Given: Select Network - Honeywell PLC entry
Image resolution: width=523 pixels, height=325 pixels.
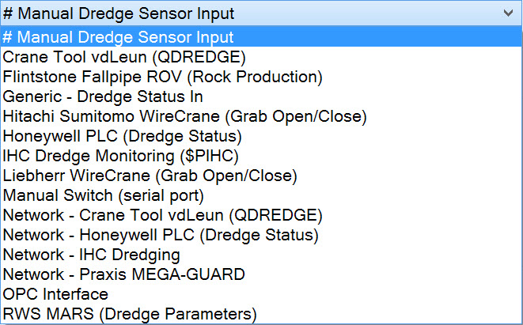Looking at the screenshot, I should [x=161, y=235].
